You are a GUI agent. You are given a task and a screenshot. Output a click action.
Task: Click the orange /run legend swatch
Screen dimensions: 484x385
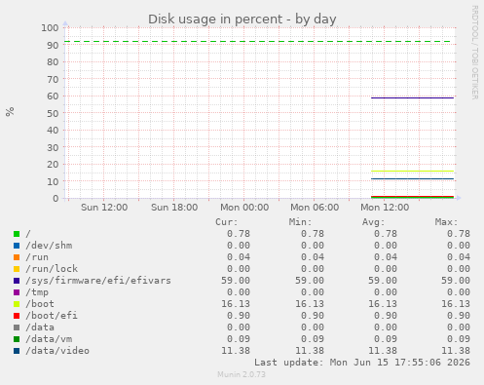[x=17, y=257]
